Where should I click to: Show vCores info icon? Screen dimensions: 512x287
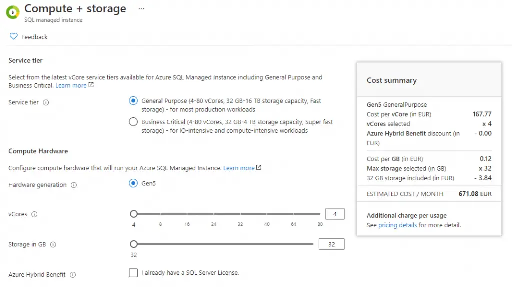coord(34,214)
